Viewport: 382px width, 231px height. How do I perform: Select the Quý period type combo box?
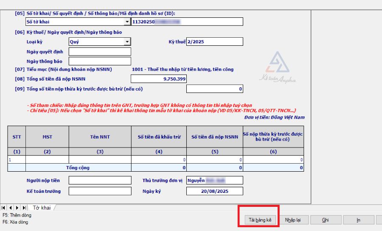100,42
